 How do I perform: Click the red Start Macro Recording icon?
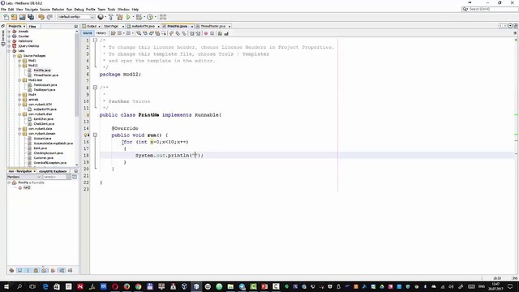[x=206, y=33]
